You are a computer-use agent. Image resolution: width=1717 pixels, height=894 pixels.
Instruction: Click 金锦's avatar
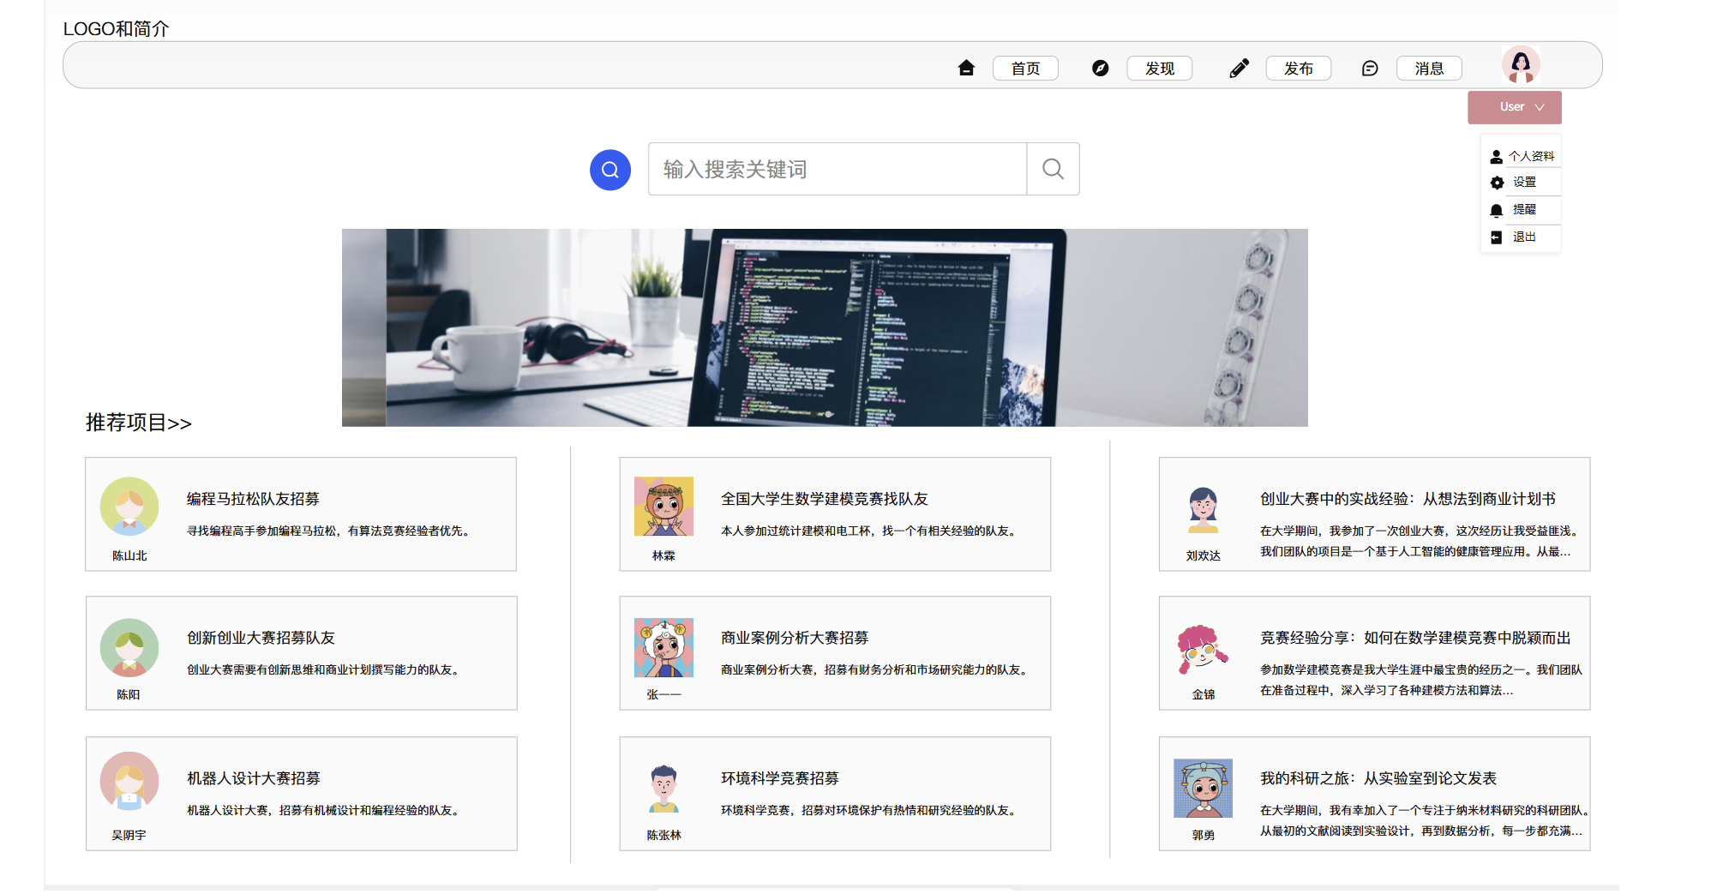(x=1204, y=650)
